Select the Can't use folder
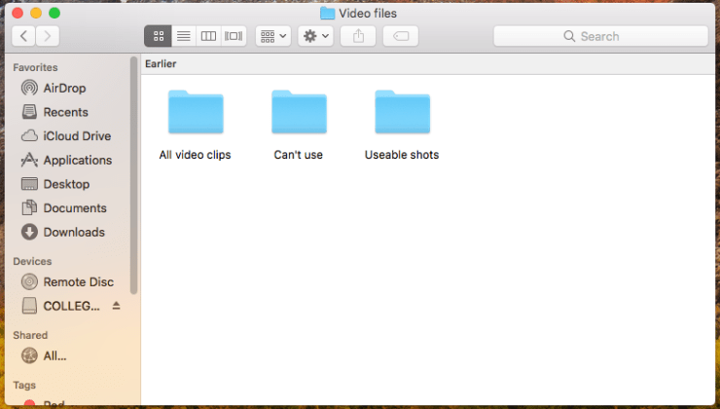Image resolution: width=720 pixels, height=409 pixels. (x=299, y=113)
